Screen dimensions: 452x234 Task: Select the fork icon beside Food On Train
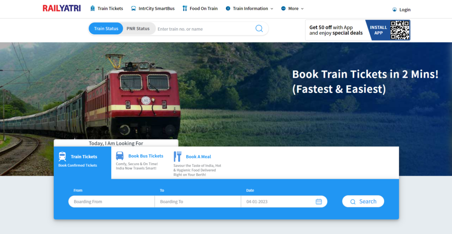click(185, 8)
